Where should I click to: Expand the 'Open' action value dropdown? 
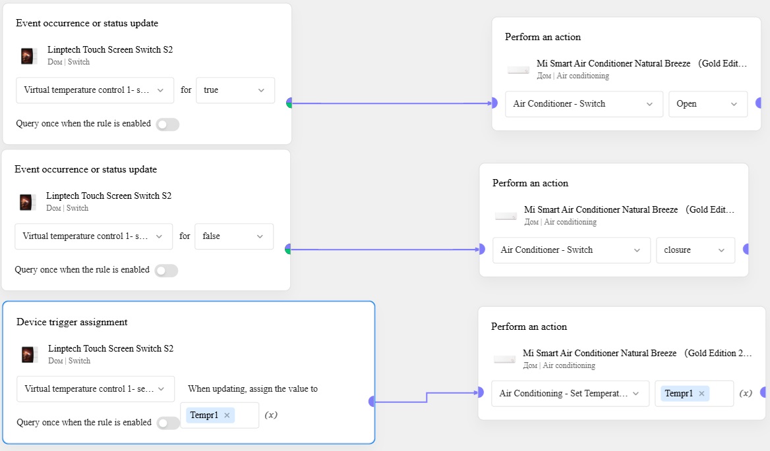[707, 104]
